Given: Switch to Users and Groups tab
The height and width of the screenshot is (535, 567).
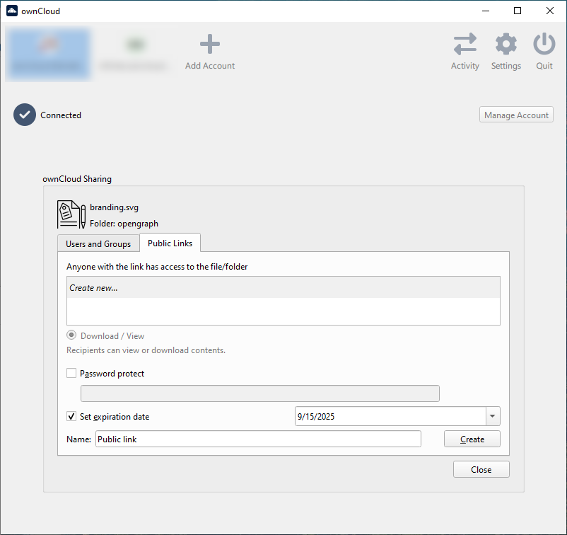Looking at the screenshot, I should pos(98,243).
